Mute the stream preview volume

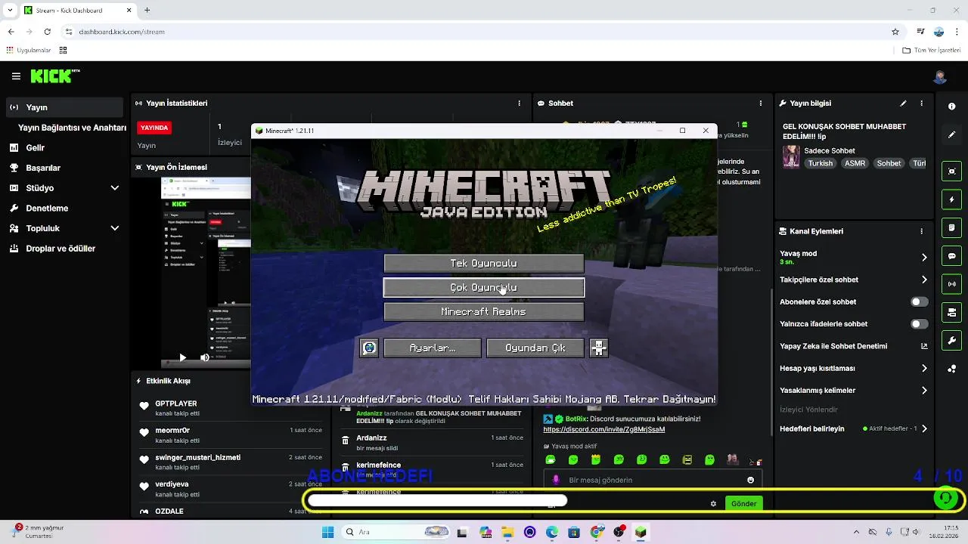pyautogui.click(x=204, y=357)
